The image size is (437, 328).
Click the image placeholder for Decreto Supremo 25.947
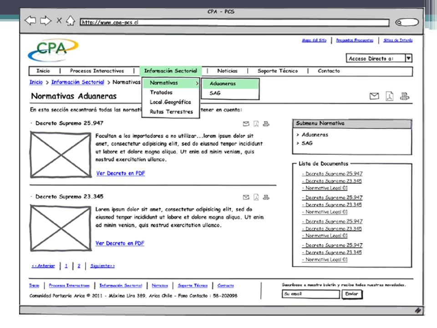(61, 155)
